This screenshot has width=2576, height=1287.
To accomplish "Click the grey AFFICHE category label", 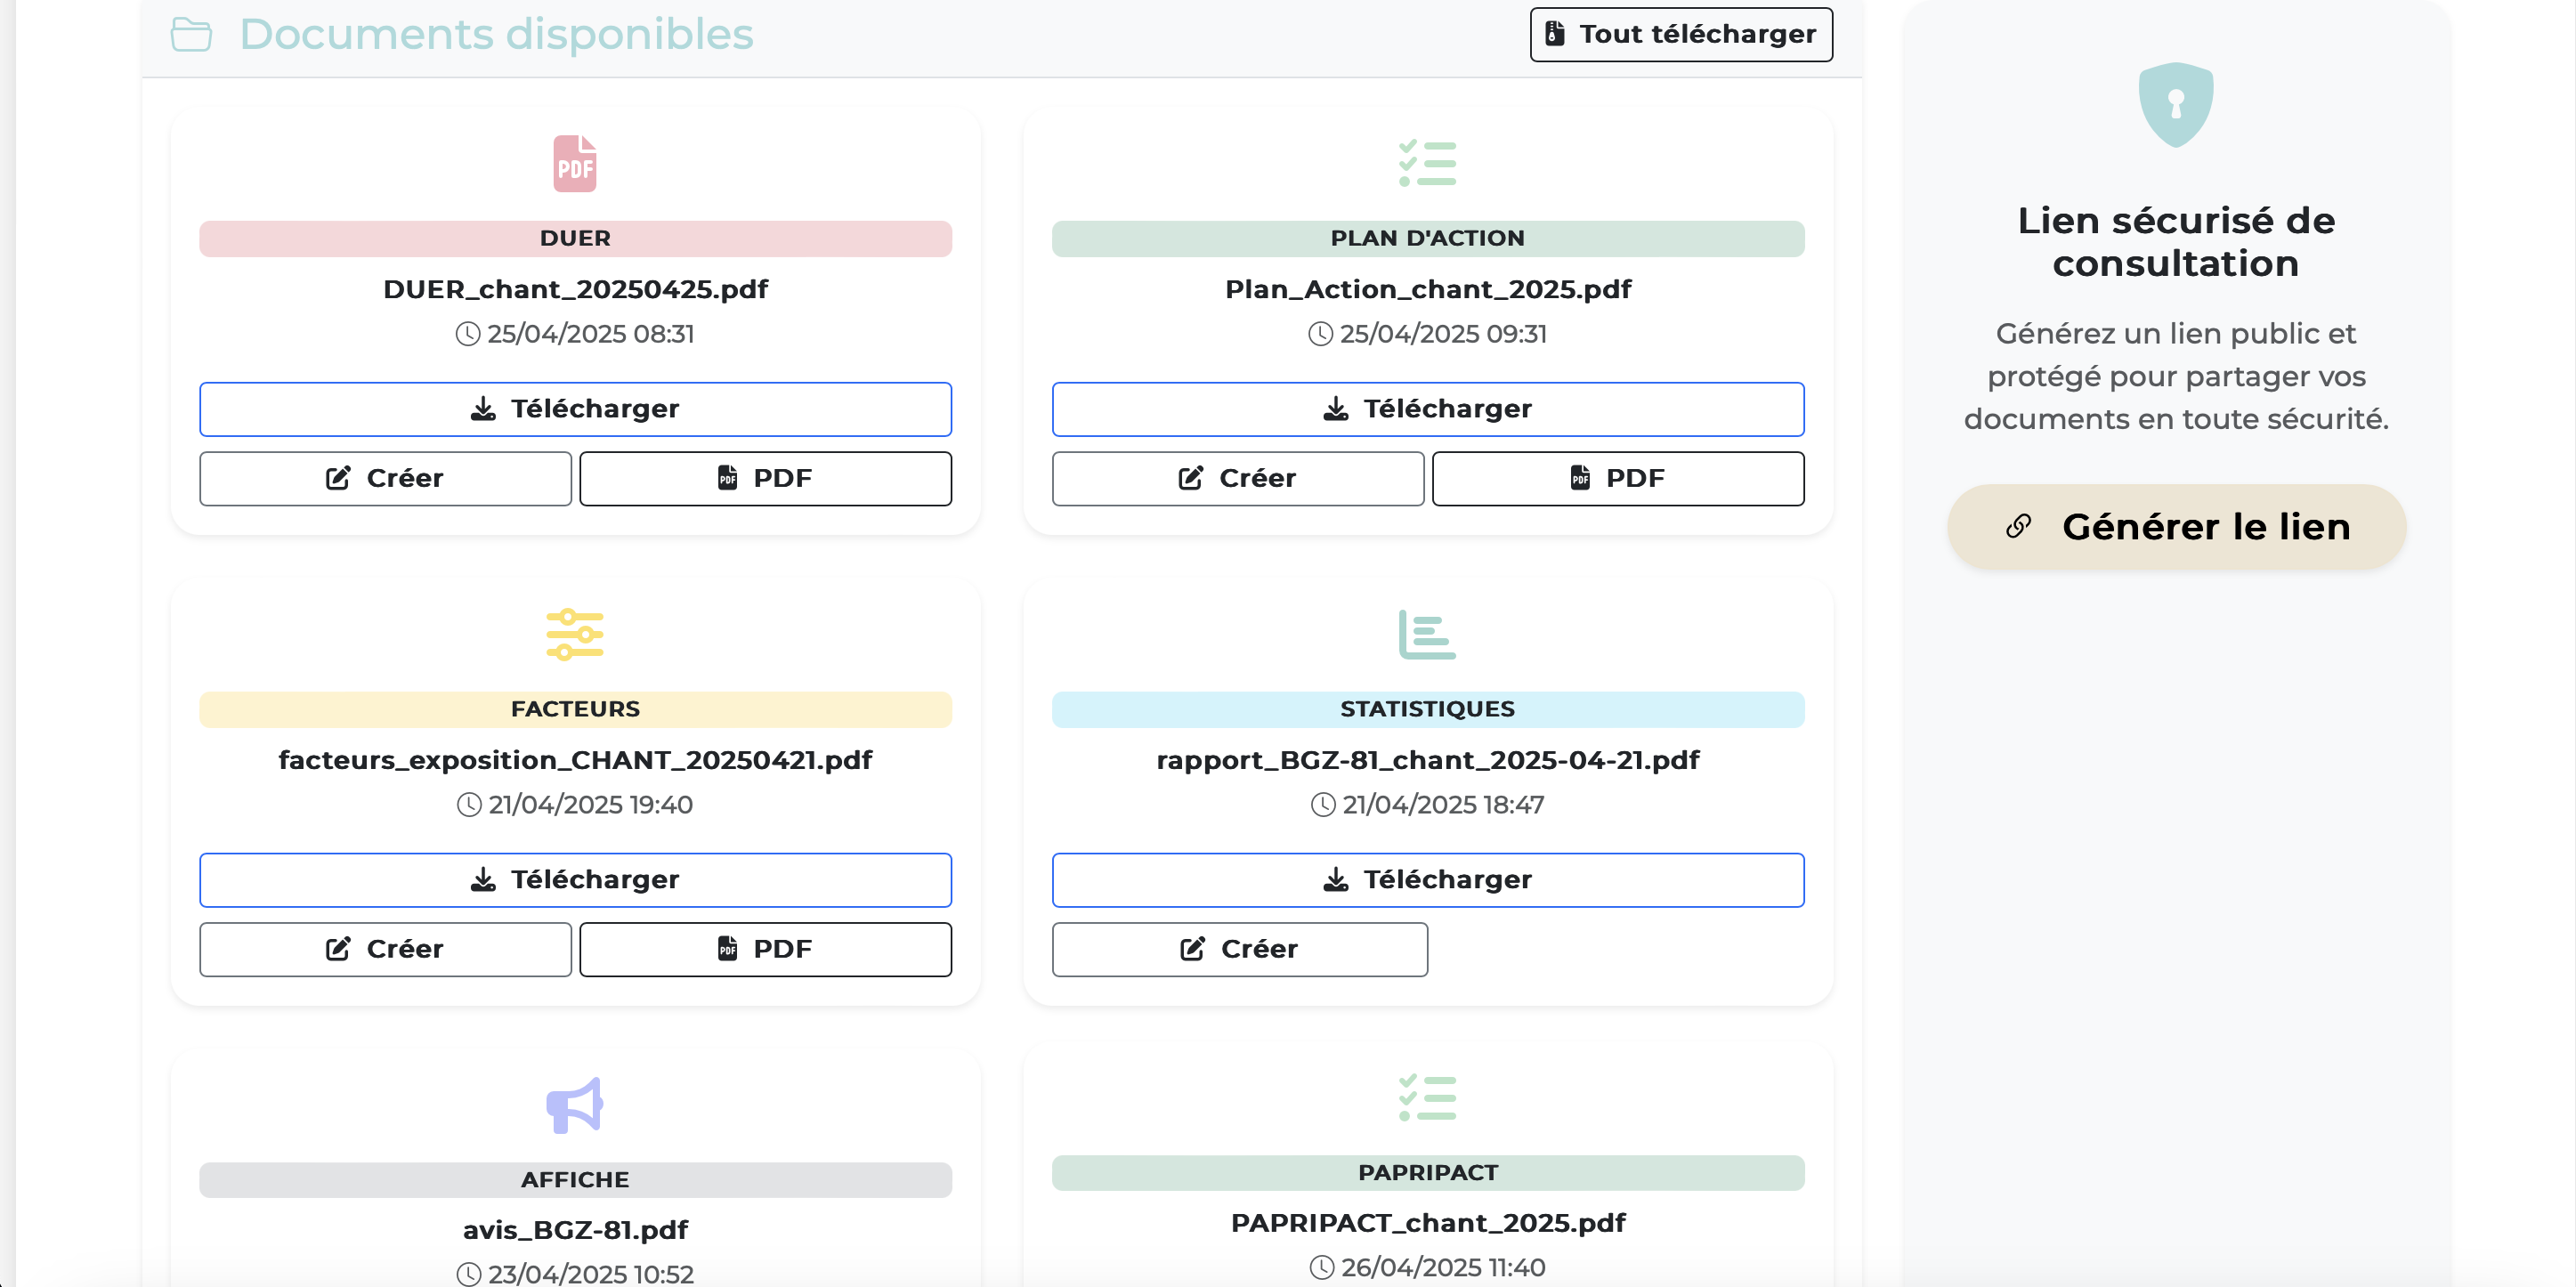I will pos(575,1180).
